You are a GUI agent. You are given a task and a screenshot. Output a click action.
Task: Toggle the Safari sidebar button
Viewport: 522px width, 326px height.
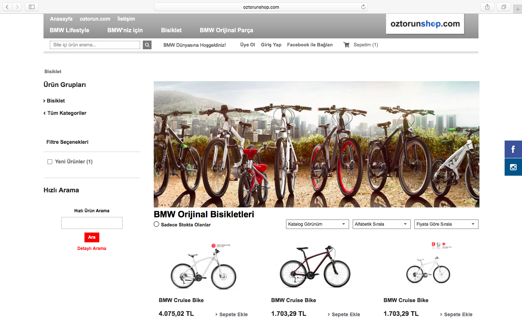coord(32,7)
